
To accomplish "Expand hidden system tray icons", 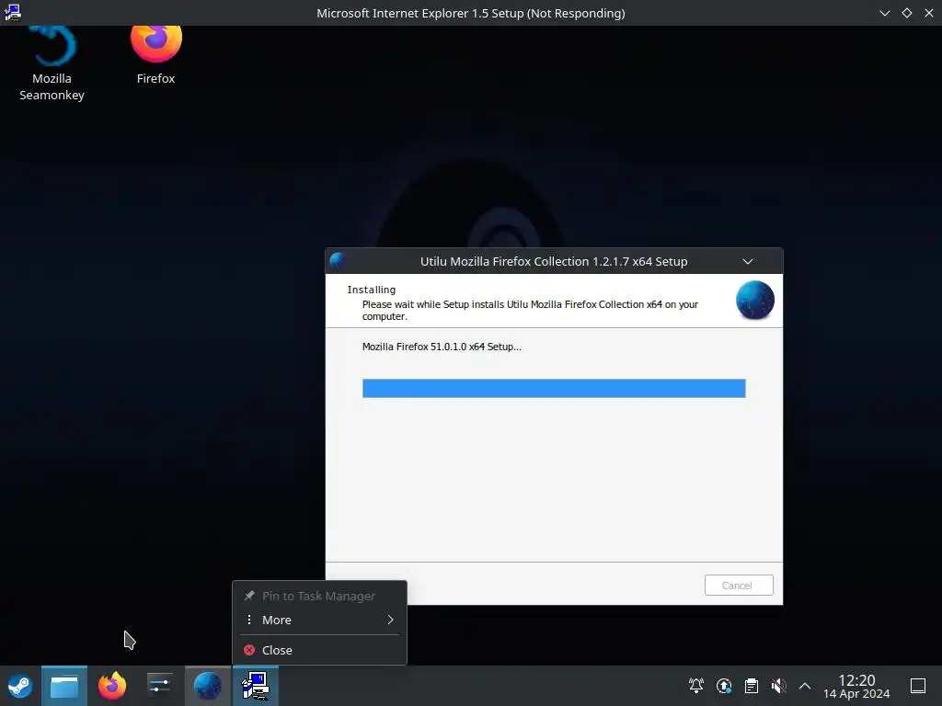I will pos(805,686).
